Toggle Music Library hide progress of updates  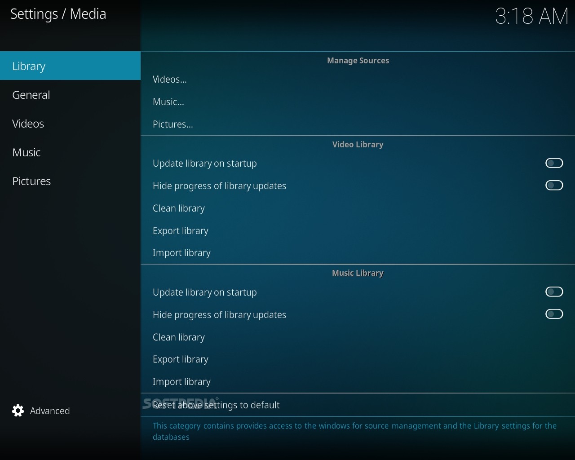click(554, 314)
